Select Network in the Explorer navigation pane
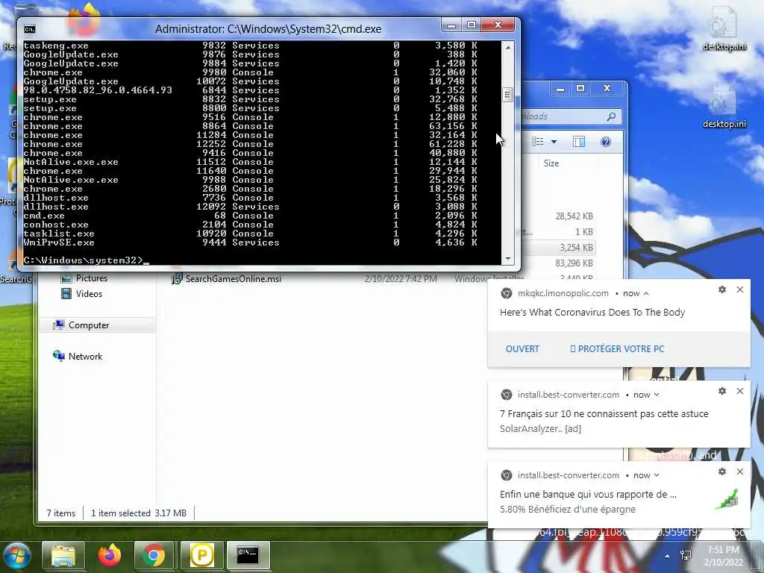Screen dimensions: 764x573 point(85,356)
